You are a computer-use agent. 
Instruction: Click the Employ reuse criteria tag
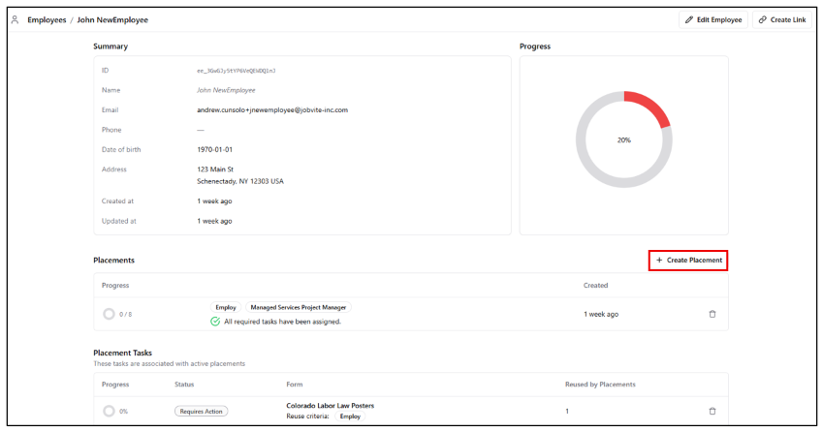[349, 417]
